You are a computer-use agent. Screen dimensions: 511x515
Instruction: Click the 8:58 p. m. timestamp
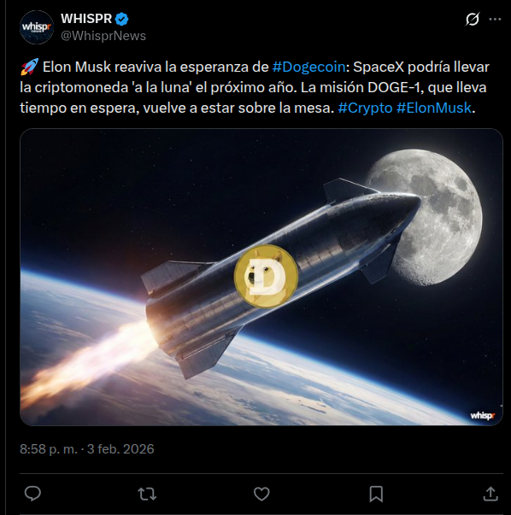49,449
